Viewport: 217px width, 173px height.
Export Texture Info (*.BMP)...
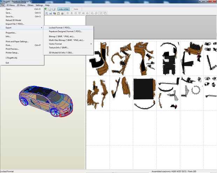(68, 47)
